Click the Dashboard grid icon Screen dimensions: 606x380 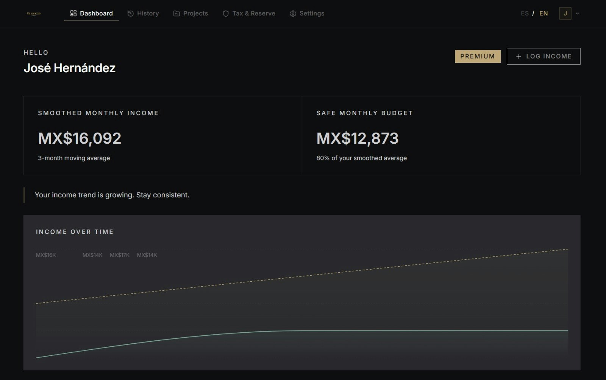point(73,13)
